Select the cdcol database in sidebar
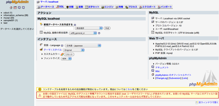This screenshot has width=219, height=106. pos(8,13)
